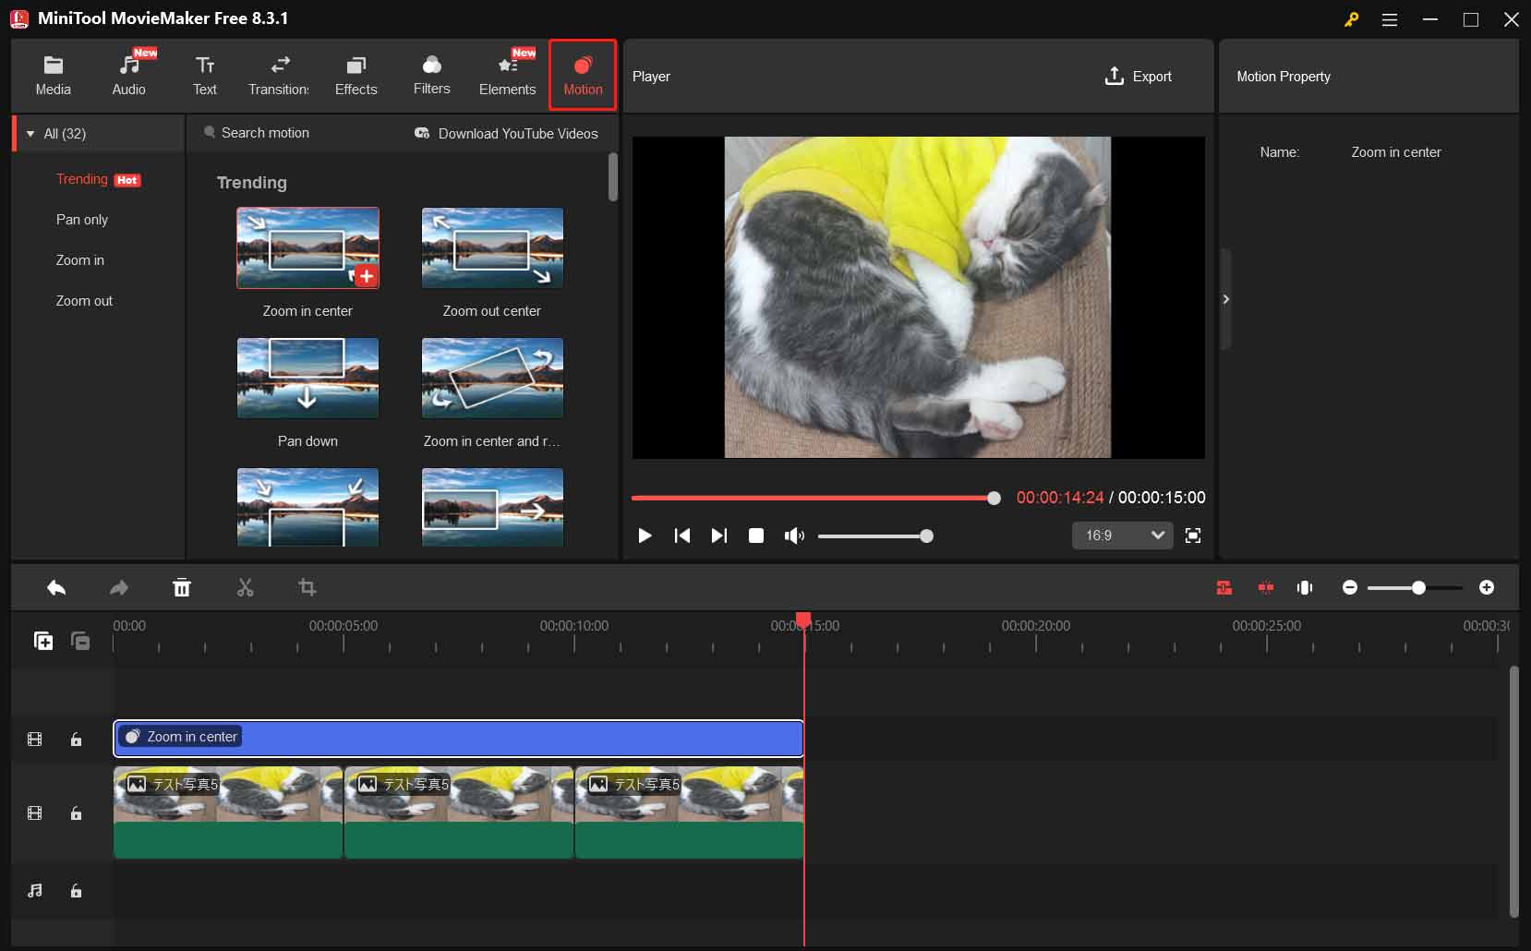The height and width of the screenshot is (951, 1531).
Task: Click the undo arrow in timeline toolbar
Action: (x=56, y=588)
